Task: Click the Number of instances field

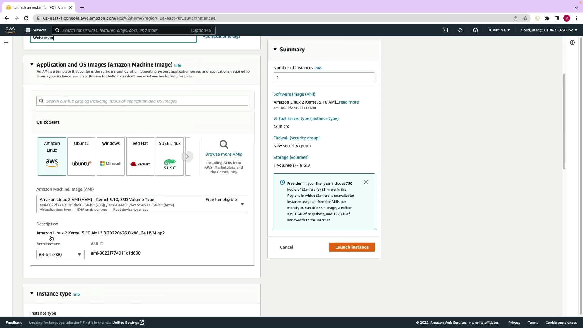Action: 324,77
